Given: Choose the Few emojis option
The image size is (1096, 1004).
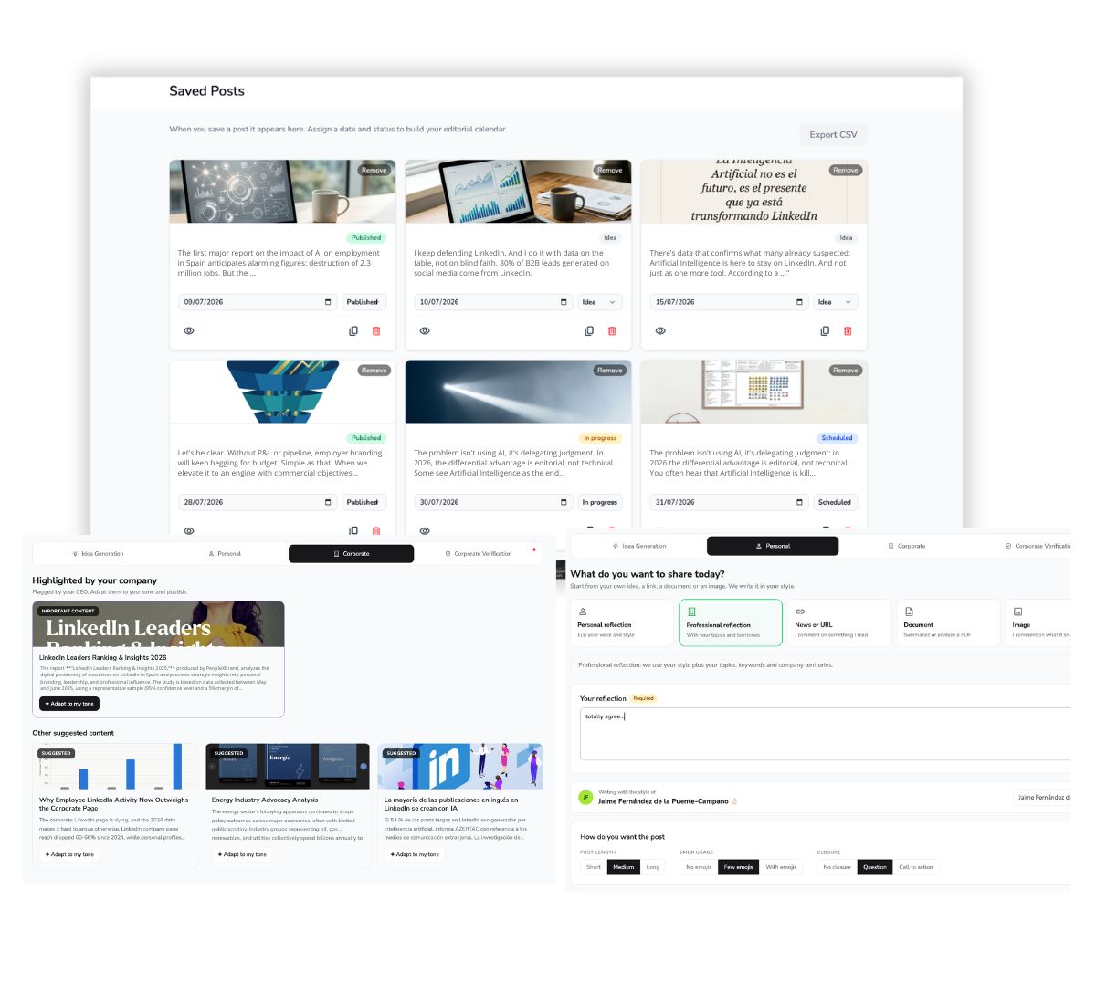Looking at the screenshot, I should pyautogui.click(x=738, y=867).
